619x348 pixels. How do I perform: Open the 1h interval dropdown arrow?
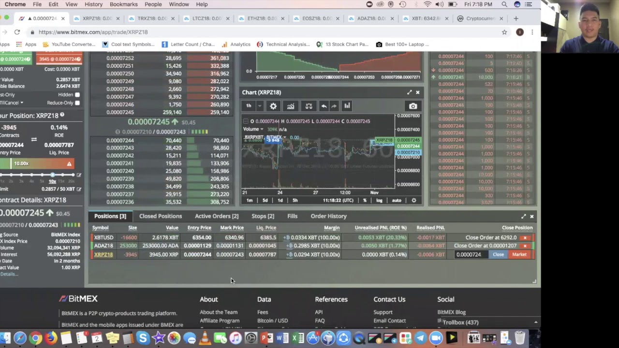(x=259, y=106)
